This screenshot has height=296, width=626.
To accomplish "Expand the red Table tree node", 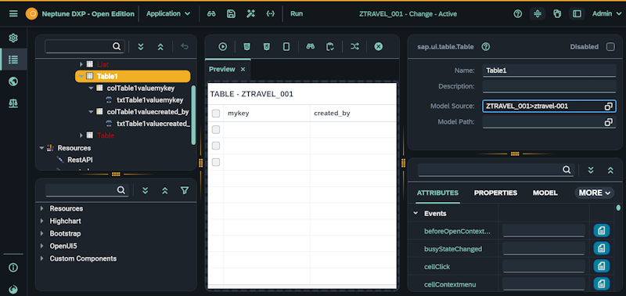I will tap(81, 135).
